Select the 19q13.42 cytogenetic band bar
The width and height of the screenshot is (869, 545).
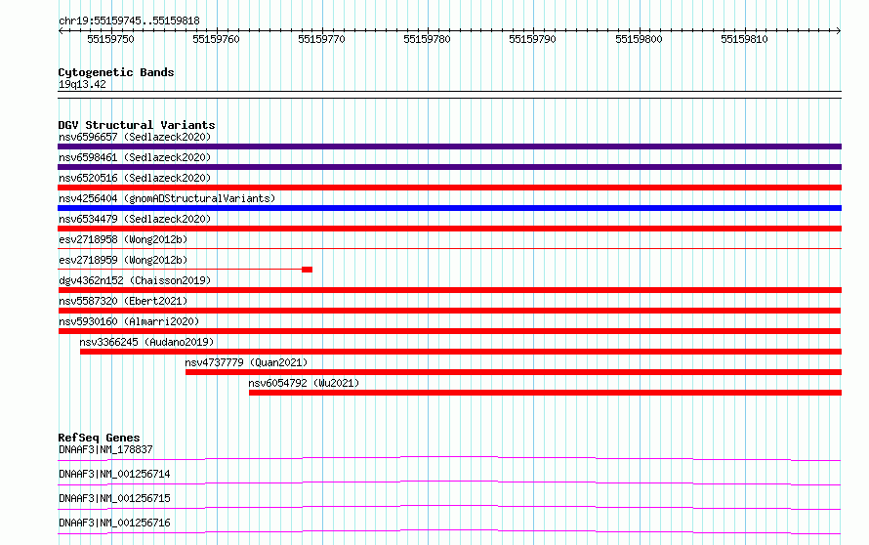[x=449, y=95]
